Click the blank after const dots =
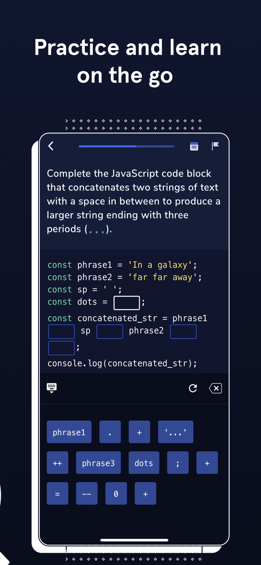The width and height of the screenshot is (261, 565). pos(127,302)
